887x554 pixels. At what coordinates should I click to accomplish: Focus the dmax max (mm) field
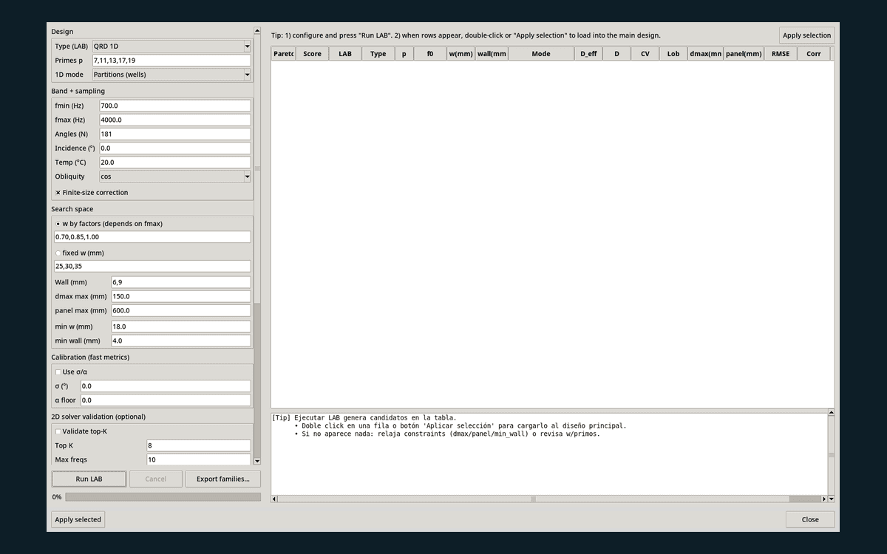click(x=181, y=296)
